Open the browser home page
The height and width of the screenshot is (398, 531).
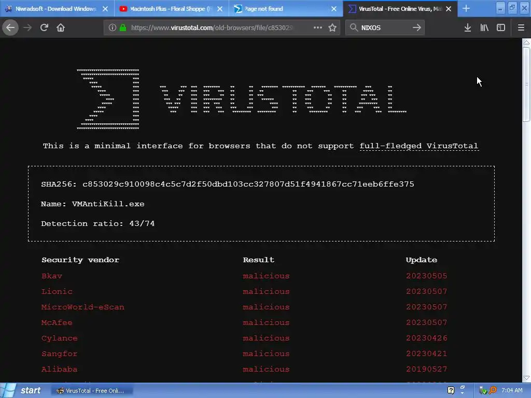click(61, 27)
